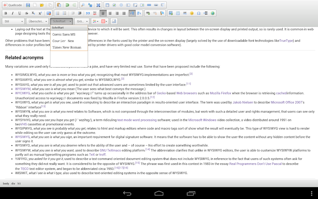Insert a radio button form element

(x=121, y=5)
